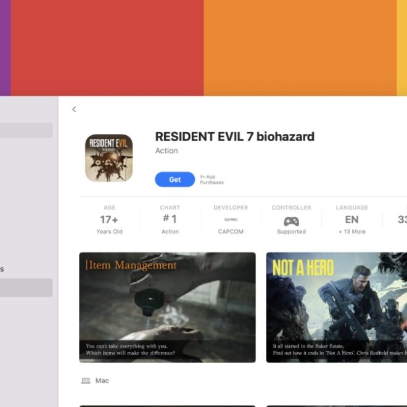
Task: Go back using the chevron arrow
Action: (74, 109)
